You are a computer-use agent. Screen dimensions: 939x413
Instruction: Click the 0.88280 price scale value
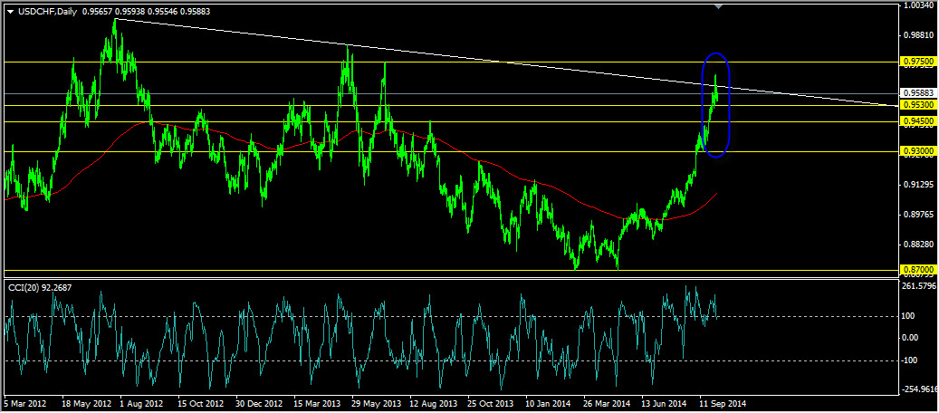coord(918,244)
